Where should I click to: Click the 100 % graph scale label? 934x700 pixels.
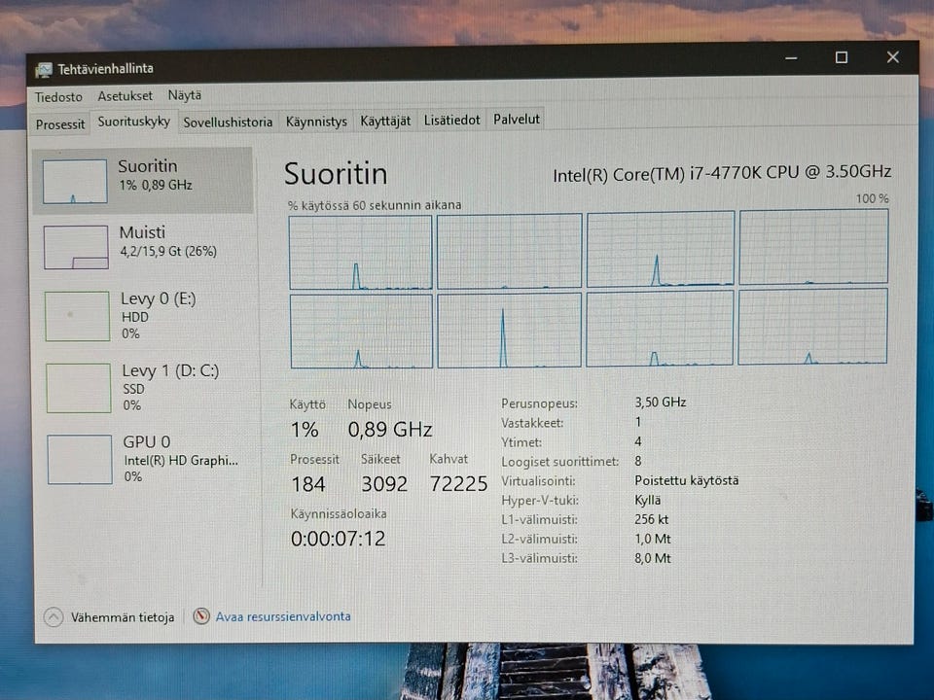872,198
